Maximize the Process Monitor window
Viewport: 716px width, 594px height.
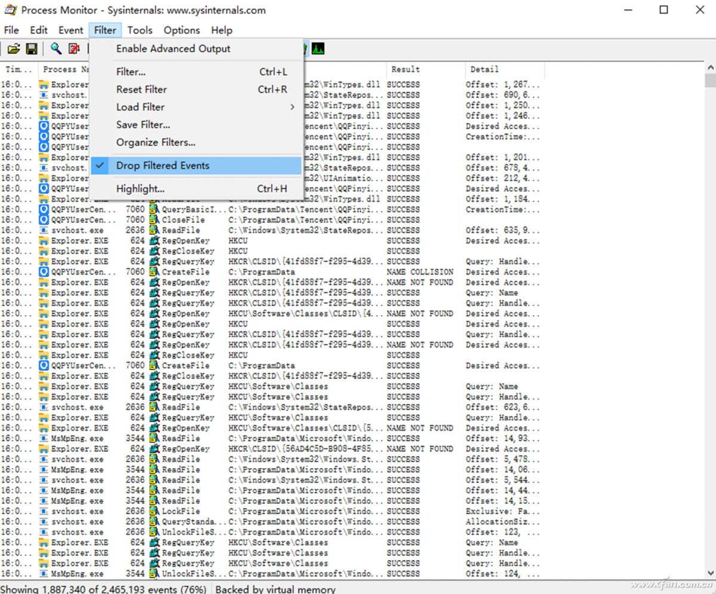click(664, 10)
